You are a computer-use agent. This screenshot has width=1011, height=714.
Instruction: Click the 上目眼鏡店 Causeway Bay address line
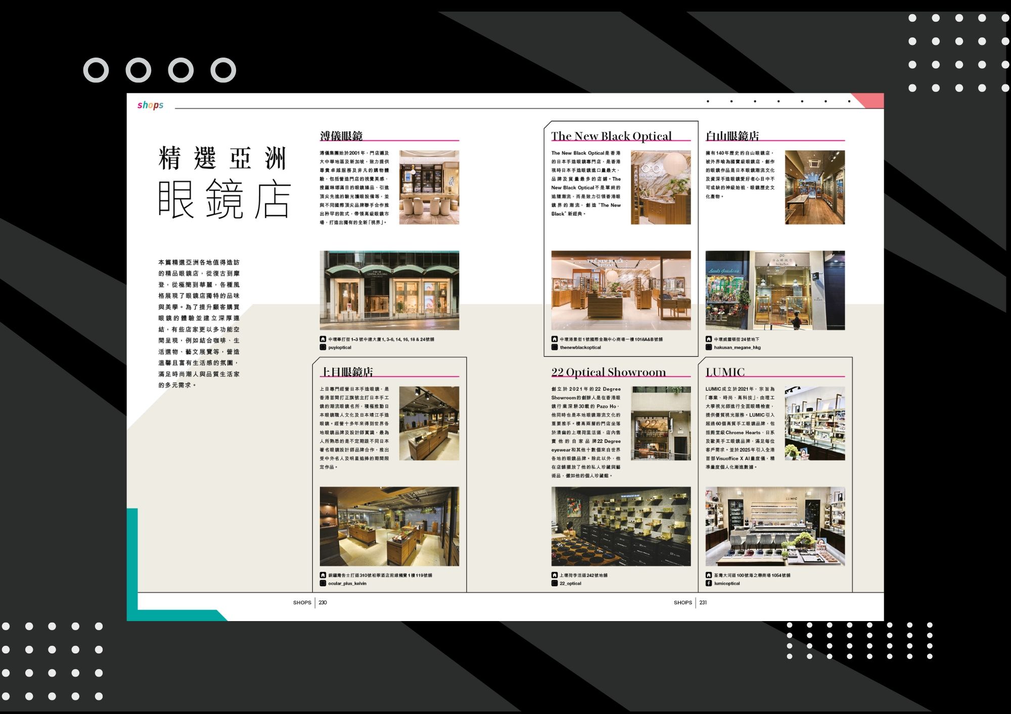coord(380,575)
